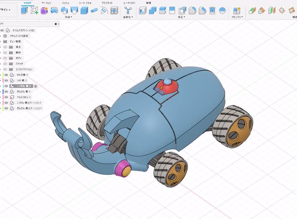Show the 解析 folder via eye icon
Image resolution: width=297 pixels, height=219 pixels.
coord(5,52)
